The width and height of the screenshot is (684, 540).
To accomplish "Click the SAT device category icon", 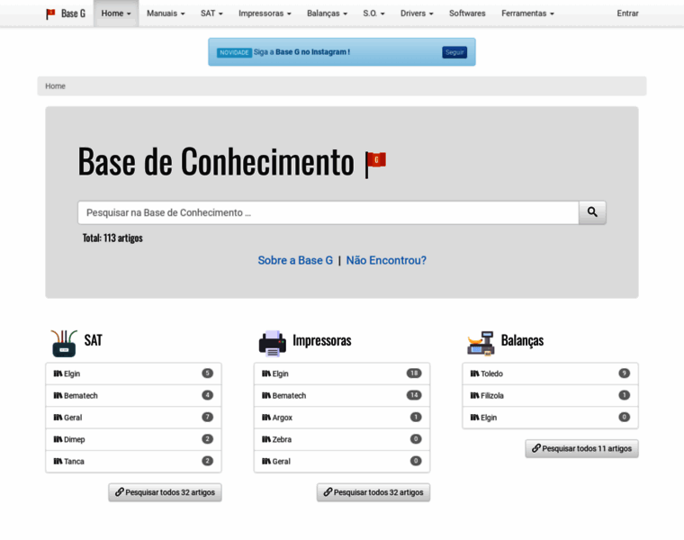I will (x=64, y=342).
